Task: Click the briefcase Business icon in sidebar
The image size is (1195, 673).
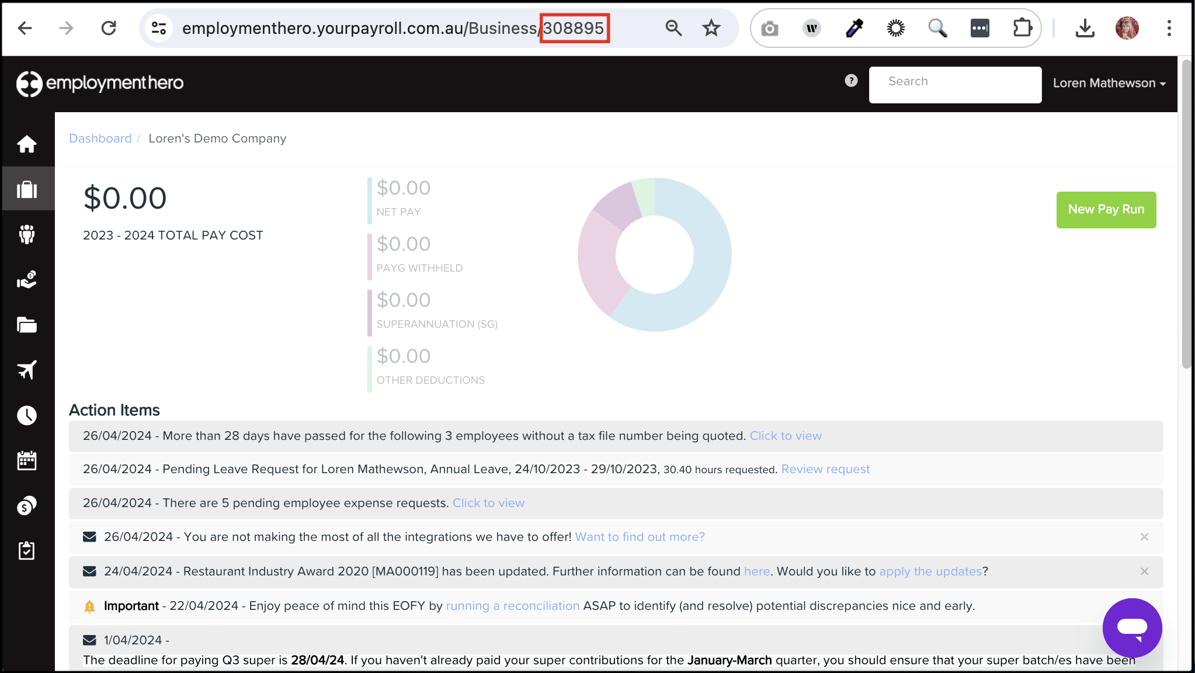Action: point(27,189)
